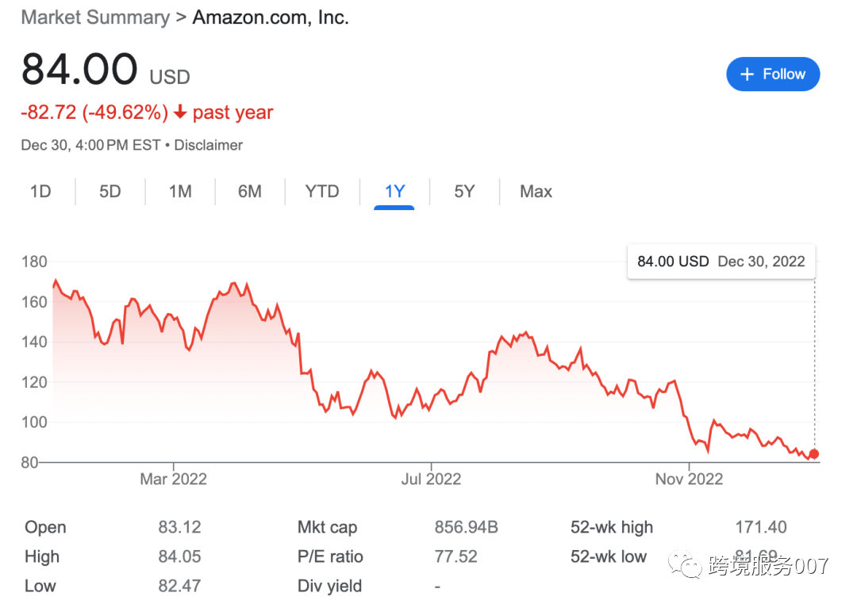Image resolution: width=857 pixels, height=604 pixels.
Task: Click the Market Summary breadcrumb
Action: pos(95,17)
